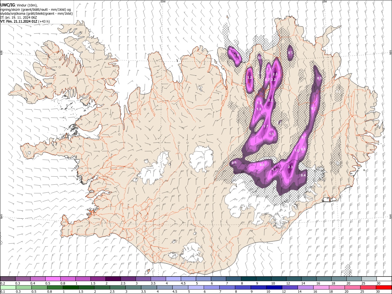Click the royal blue 8–9 swatch in bottom legend row

(243, 288)
